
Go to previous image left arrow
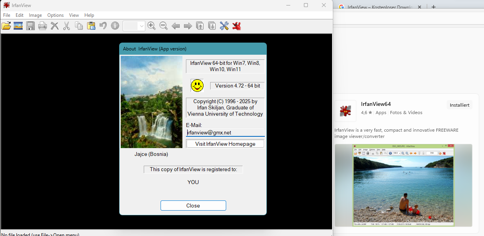(176, 26)
